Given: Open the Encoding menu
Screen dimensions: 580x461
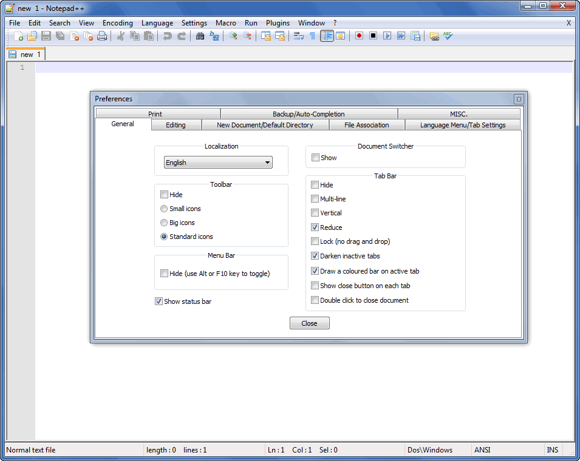Looking at the screenshot, I should [117, 23].
